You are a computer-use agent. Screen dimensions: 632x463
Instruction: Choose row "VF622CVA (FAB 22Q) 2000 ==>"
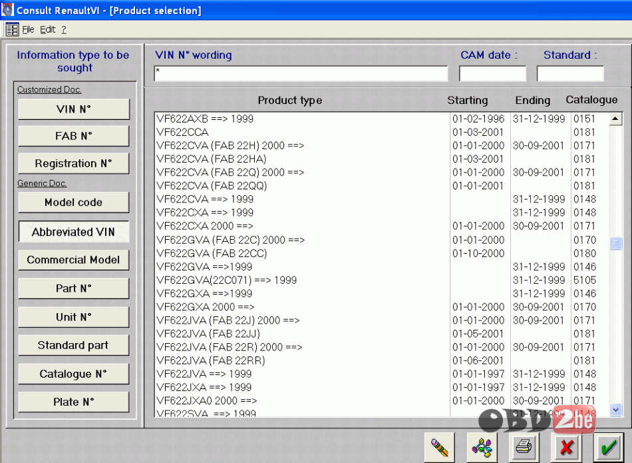pyautogui.click(x=382, y=173)
